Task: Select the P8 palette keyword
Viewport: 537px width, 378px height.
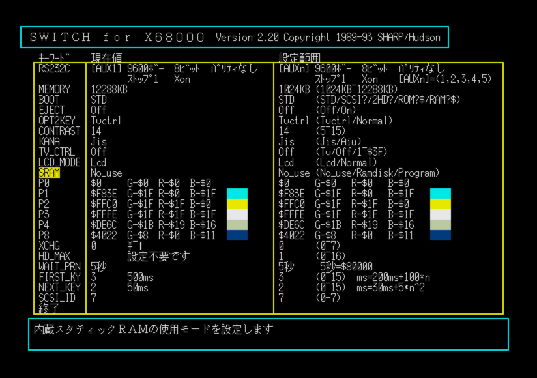Action: pyautogui.click(x=44, y=235)
